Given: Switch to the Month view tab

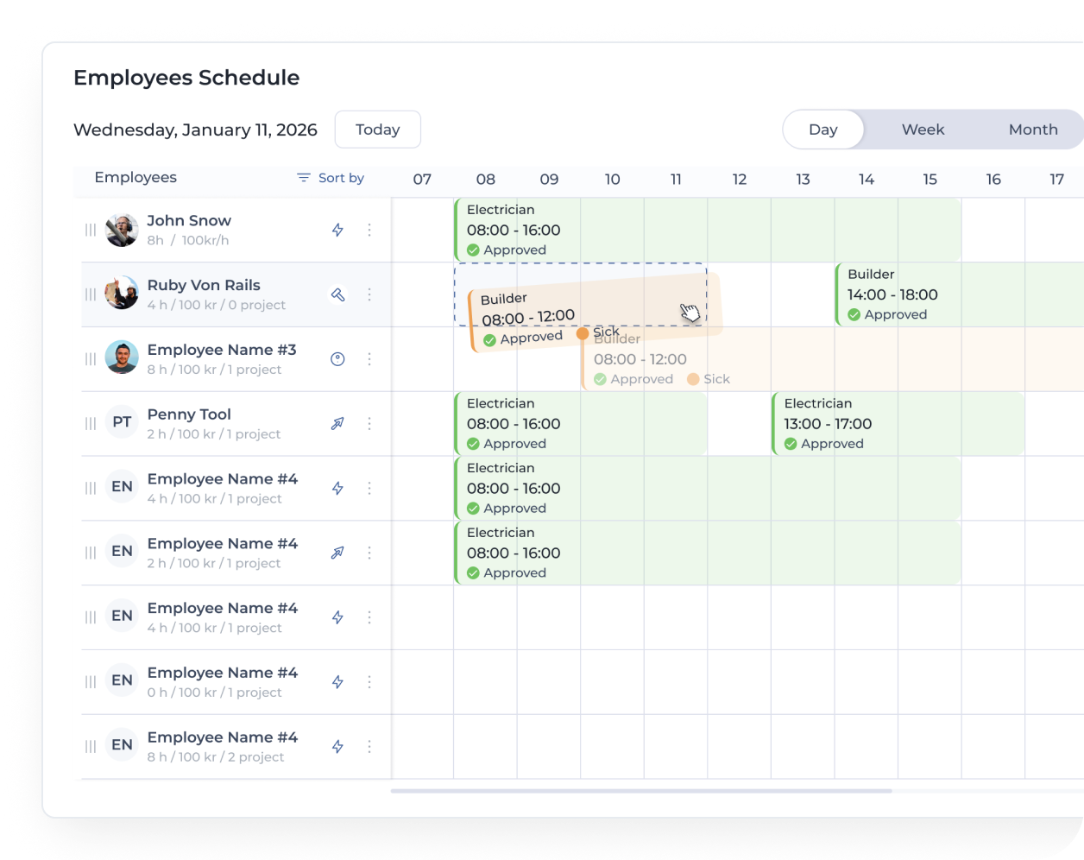Looking at the screenshot, I should 1033,130.
